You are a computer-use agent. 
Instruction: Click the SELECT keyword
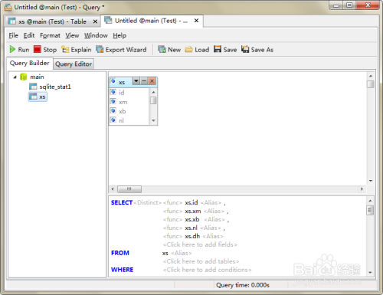[122, 202]
